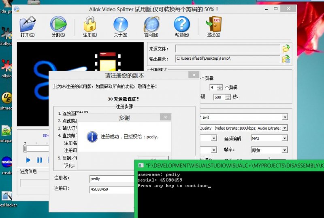Open the ProcessHacker desktop shortcut
Screen dimensions: 324x218
pos(7,199)
